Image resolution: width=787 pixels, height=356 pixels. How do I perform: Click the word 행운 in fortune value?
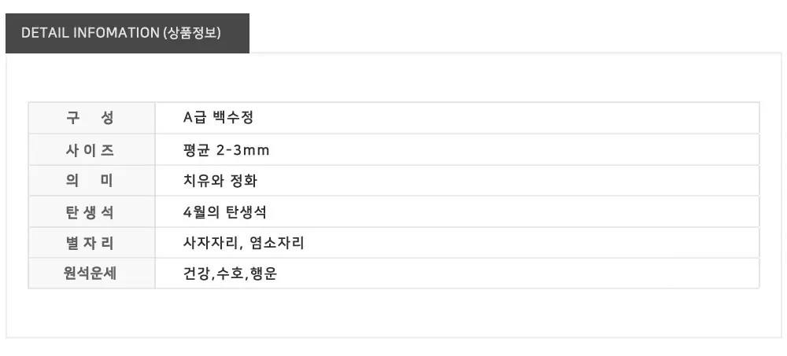pos(263,274)
